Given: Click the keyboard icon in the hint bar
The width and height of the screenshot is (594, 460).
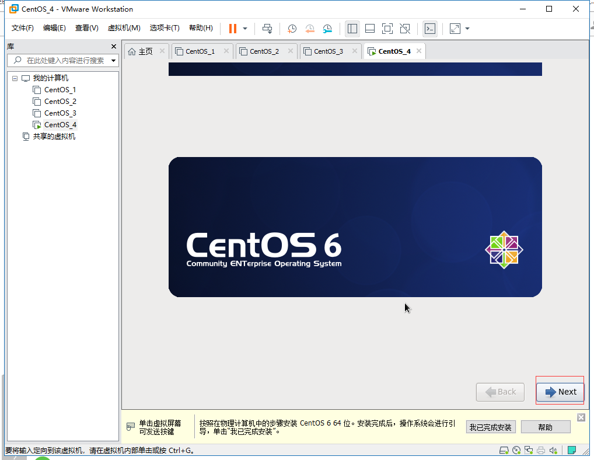Looking at the screenshot, I should (x=130, y=427).
